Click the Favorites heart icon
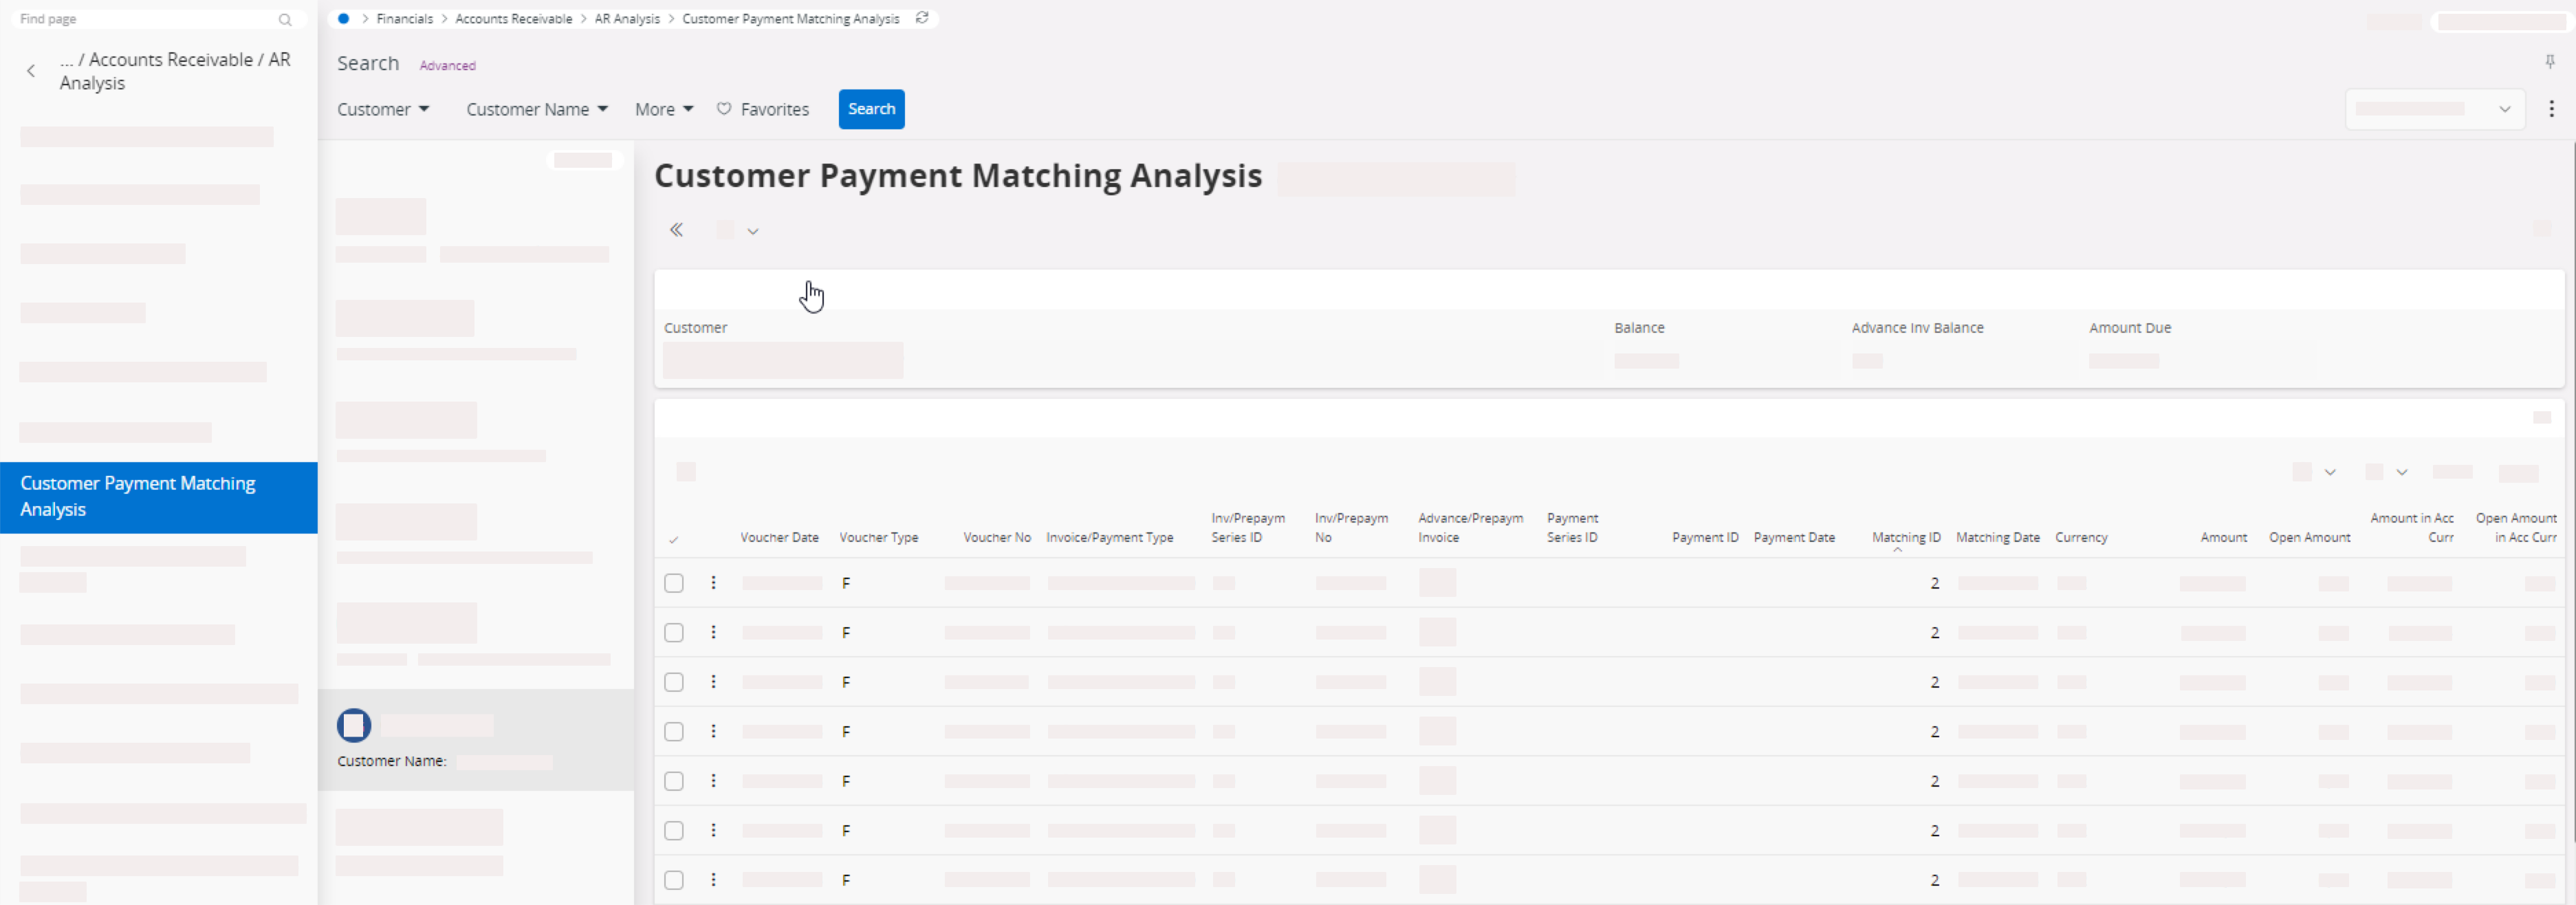Viewport: 2576px width, 905px height. tap(724, 109)
